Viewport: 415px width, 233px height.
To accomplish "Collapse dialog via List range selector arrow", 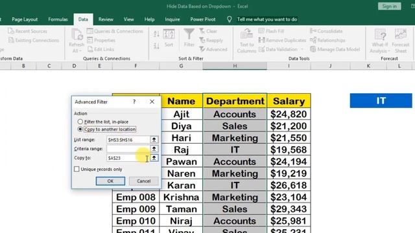I will [x=154, y=140].
